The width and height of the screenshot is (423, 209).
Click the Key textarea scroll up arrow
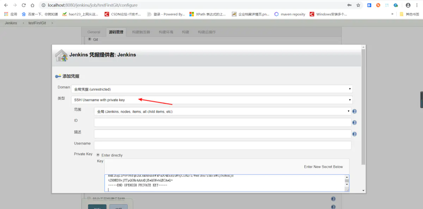pyautogui.click(x=347, y=177)
